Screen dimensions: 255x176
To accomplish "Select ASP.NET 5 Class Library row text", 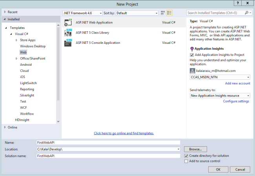I will tap(92, 33).
